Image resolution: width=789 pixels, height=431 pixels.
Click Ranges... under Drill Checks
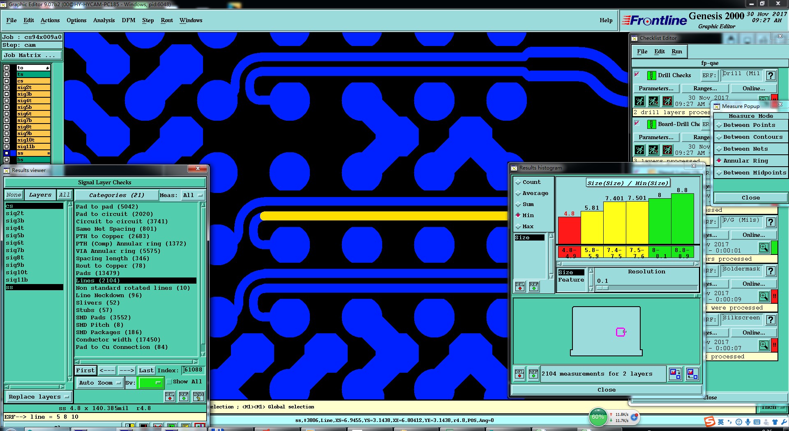tap(705, 88)
